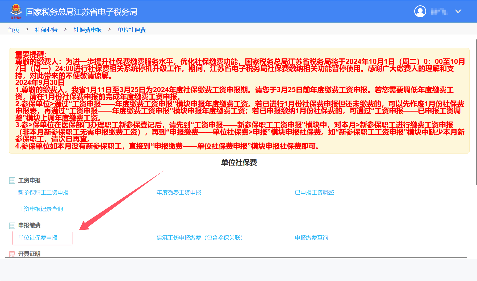Viewport: 477px width, 281px height.
Task: Select 社保业务 in the breadcrumb
Action: [x=46, y=30]
